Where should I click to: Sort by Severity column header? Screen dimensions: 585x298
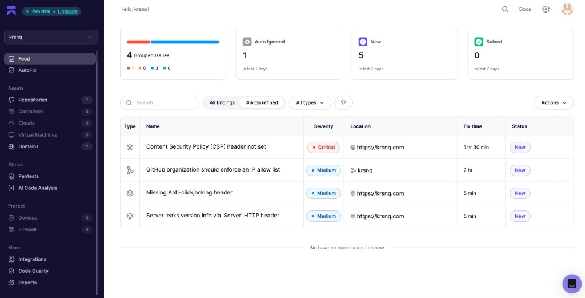pos(323,126)
